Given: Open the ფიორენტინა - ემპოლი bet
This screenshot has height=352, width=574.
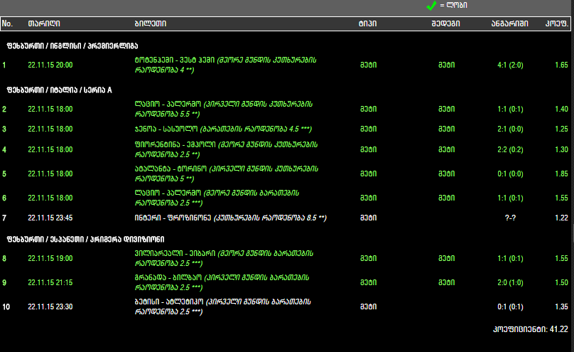Looking at the screenshot, I should point(226,149).
